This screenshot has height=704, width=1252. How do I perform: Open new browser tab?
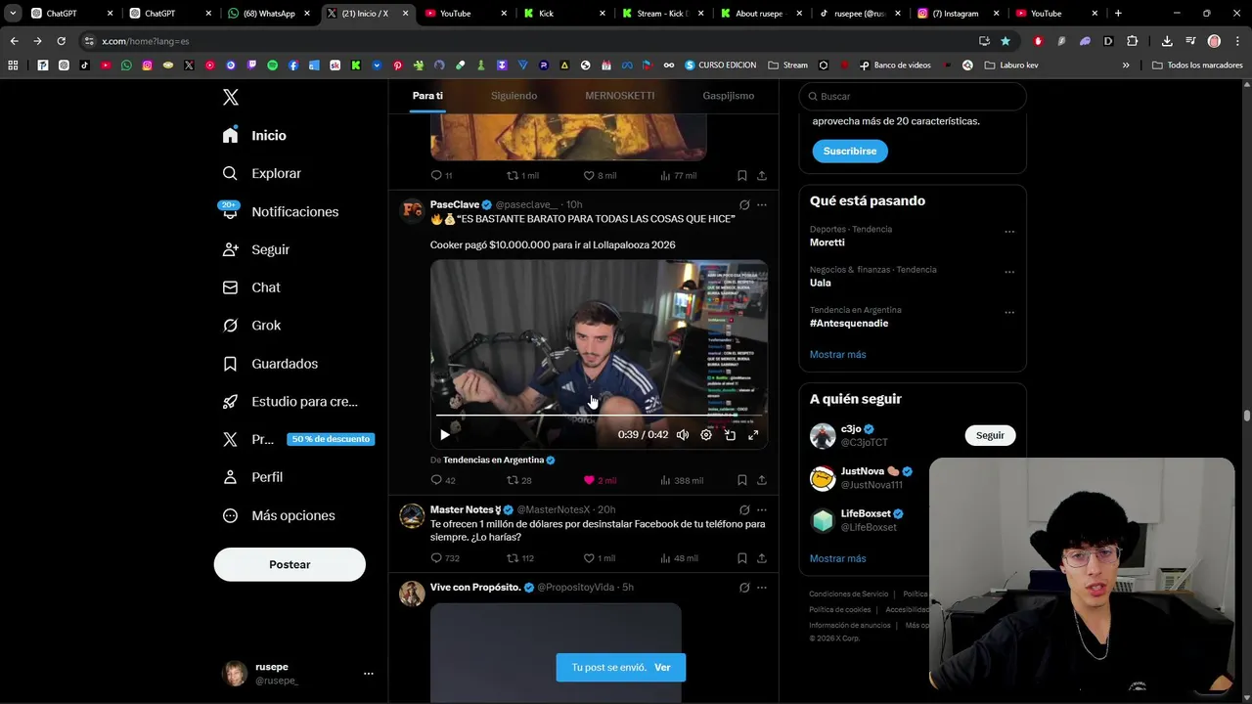pos(1118,14)
